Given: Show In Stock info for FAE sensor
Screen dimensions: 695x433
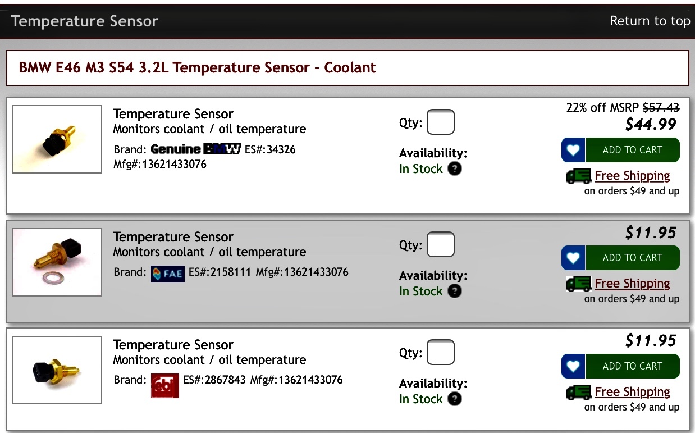Looking at the screenshot, I should click(x=455, y=291).
